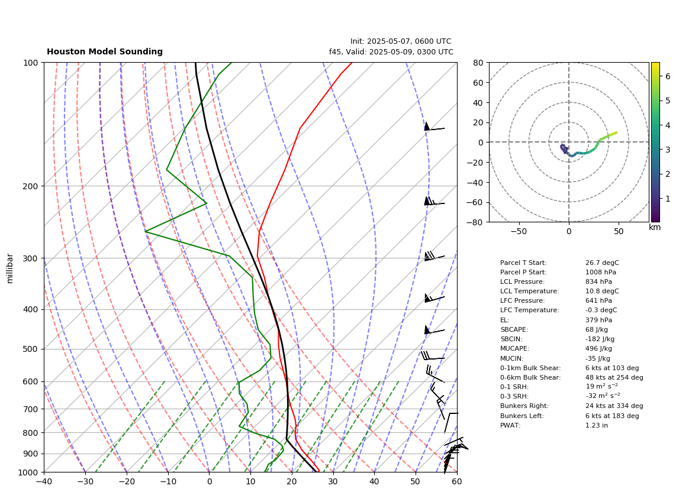Screen dimensions: 676x492
Task: Click the "PWAT:" label
Action: [510, 425]
